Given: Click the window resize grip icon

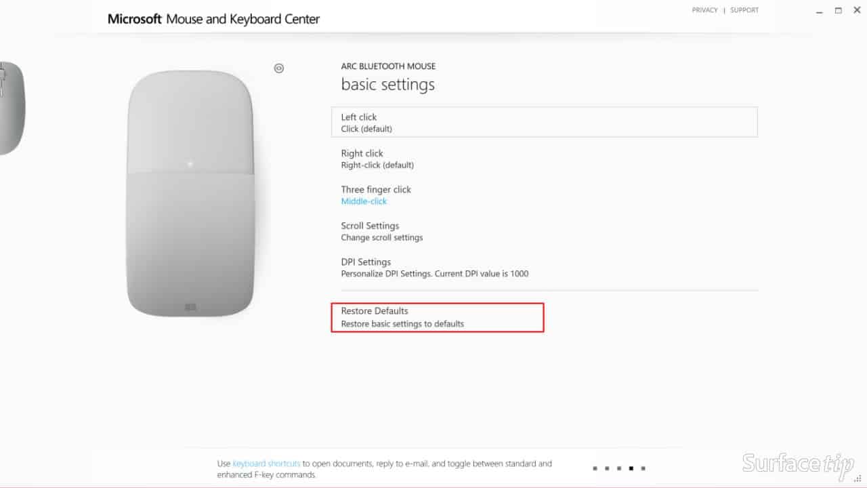Looking at the screenshot, I should (x=858, y=479).
